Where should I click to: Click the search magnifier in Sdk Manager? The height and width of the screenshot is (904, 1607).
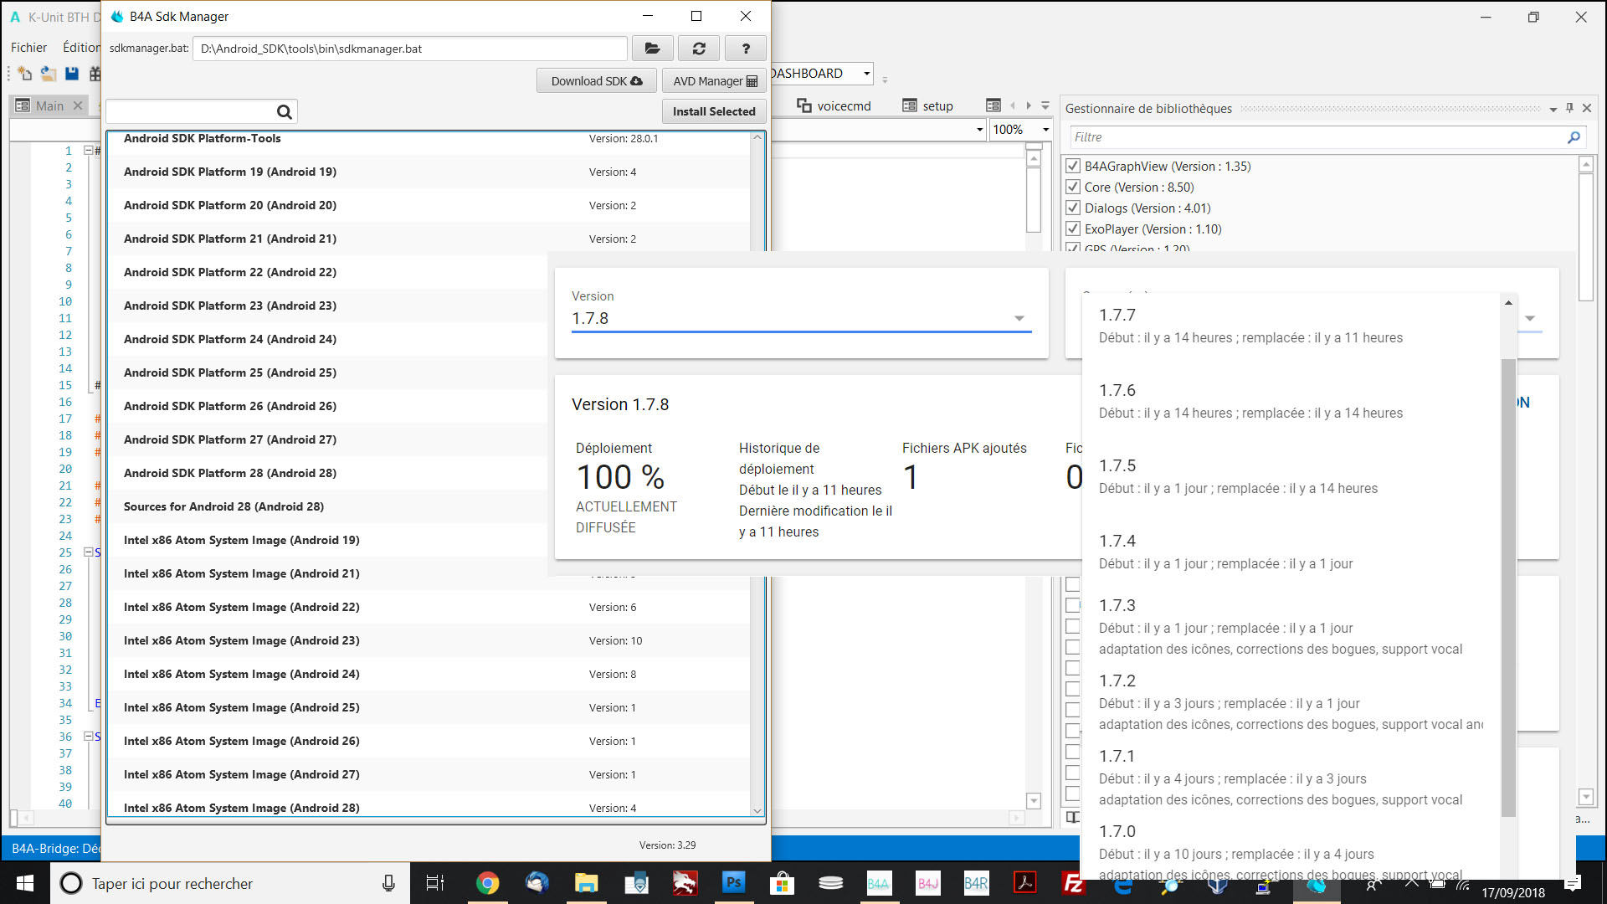[x=284, y=111]
